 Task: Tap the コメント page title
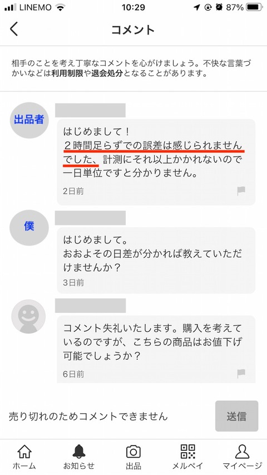pos(133,30)
